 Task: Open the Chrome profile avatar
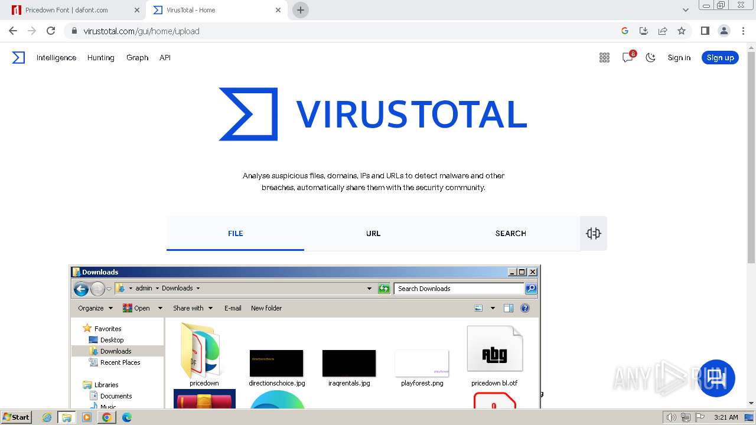pyautogui.click(x=724, y=31)
